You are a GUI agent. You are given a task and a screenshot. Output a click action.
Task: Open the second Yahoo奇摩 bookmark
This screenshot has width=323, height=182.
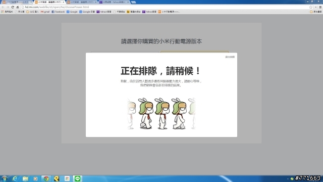pos(149,12)
